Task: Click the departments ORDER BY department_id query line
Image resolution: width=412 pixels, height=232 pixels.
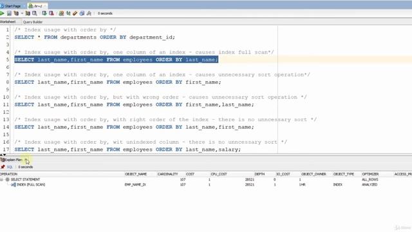Action: (95, 37)
